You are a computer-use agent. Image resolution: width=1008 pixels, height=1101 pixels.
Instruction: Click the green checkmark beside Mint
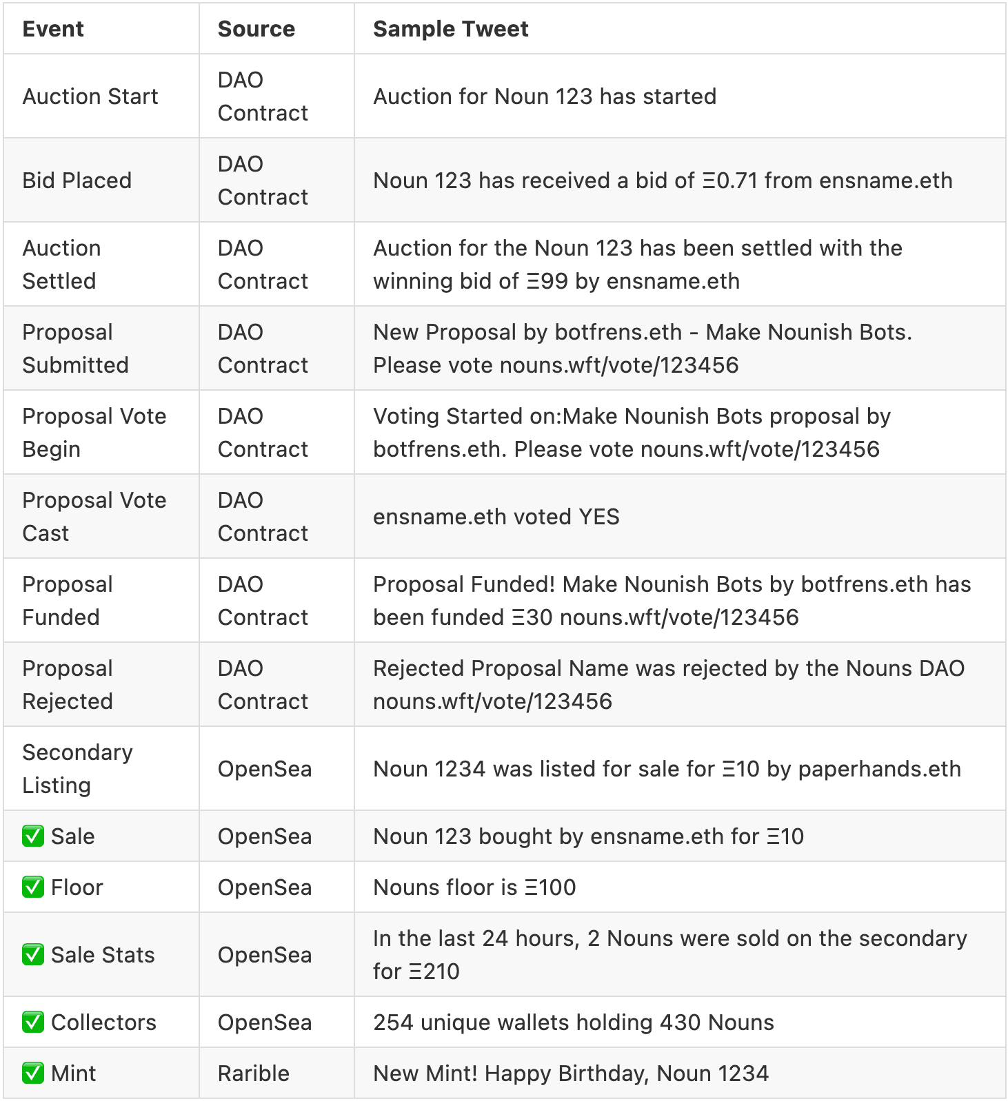pyautogui.click(x=33, y=1073)
